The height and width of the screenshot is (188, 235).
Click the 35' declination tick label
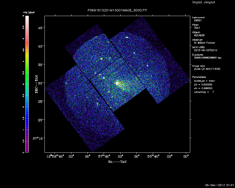pos(40,65)
